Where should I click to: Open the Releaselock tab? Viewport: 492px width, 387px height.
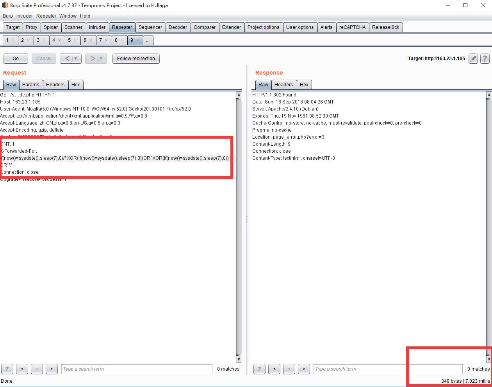pyautogui.click(x=386, y=27)
